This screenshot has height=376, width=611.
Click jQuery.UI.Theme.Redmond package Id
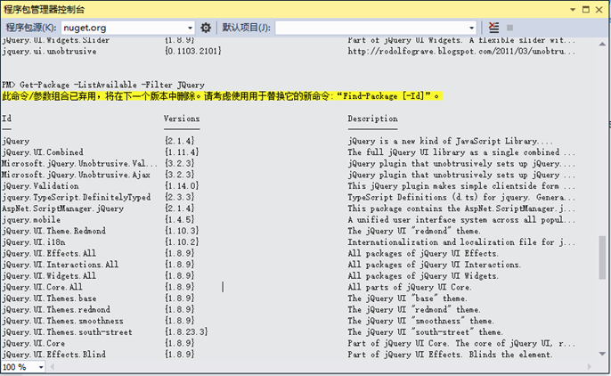[53, 231]
